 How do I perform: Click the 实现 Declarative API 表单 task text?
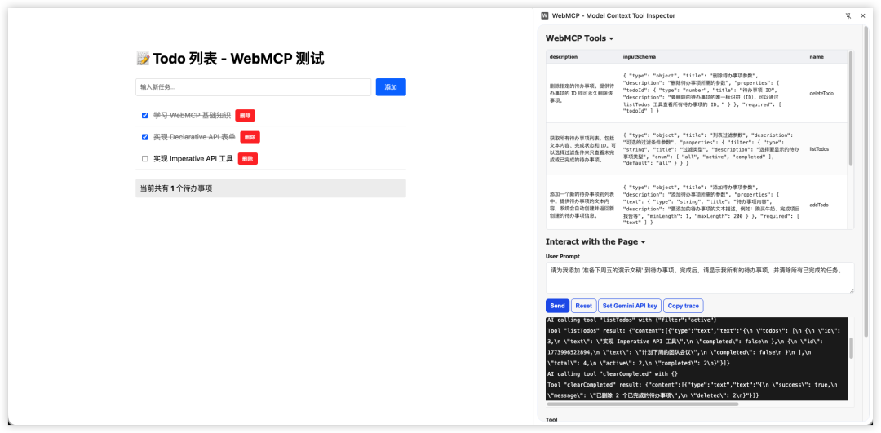click(x=194, y=137)
